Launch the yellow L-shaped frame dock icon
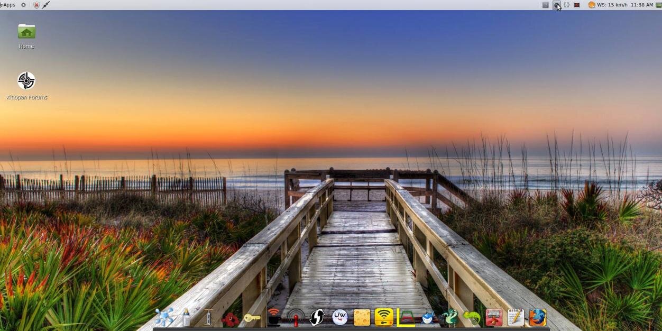662x331 pixels. click(x=406, y=317)
